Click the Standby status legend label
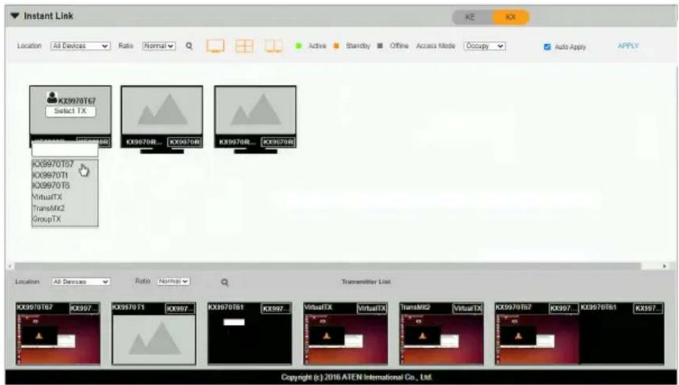This screenshot has width=679, height=385. coord(358,46)
